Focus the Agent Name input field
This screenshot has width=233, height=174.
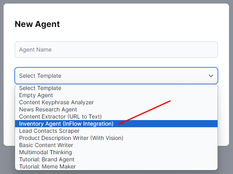[116, 50]
